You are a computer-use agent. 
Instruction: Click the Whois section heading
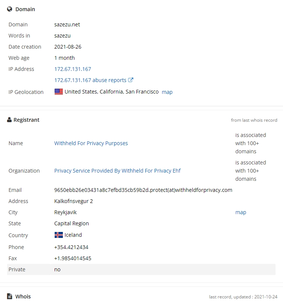coord(23,296)
